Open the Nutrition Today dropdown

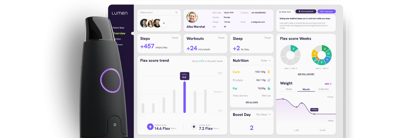coord(266,61)
